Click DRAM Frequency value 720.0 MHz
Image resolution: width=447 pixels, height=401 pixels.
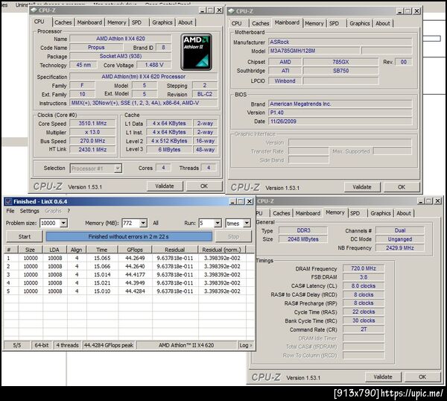tap(364, 268)
